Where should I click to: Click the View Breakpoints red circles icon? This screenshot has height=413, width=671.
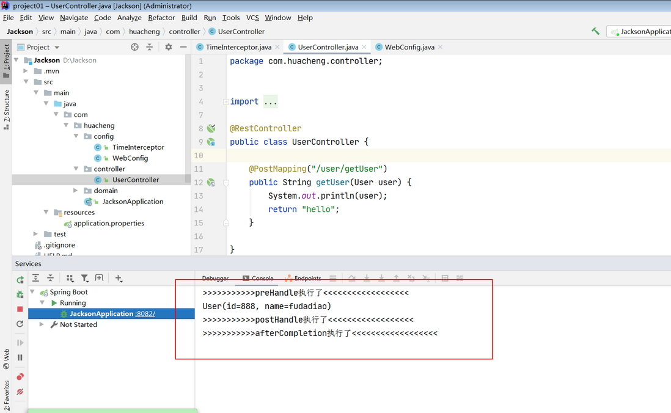(x=20, y=376)
